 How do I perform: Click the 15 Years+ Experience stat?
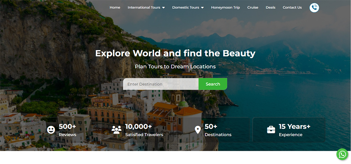click(294, 130)
